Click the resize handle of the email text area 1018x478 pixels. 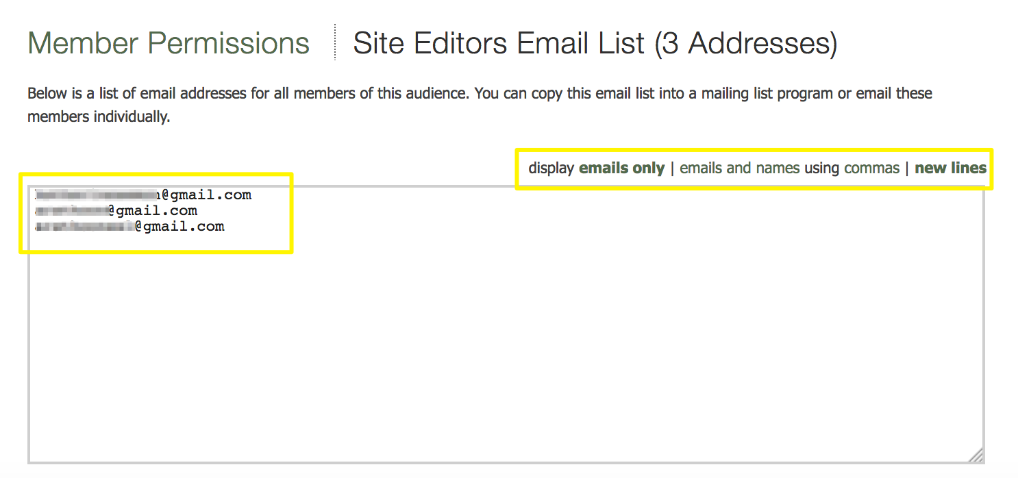[976, 455]
